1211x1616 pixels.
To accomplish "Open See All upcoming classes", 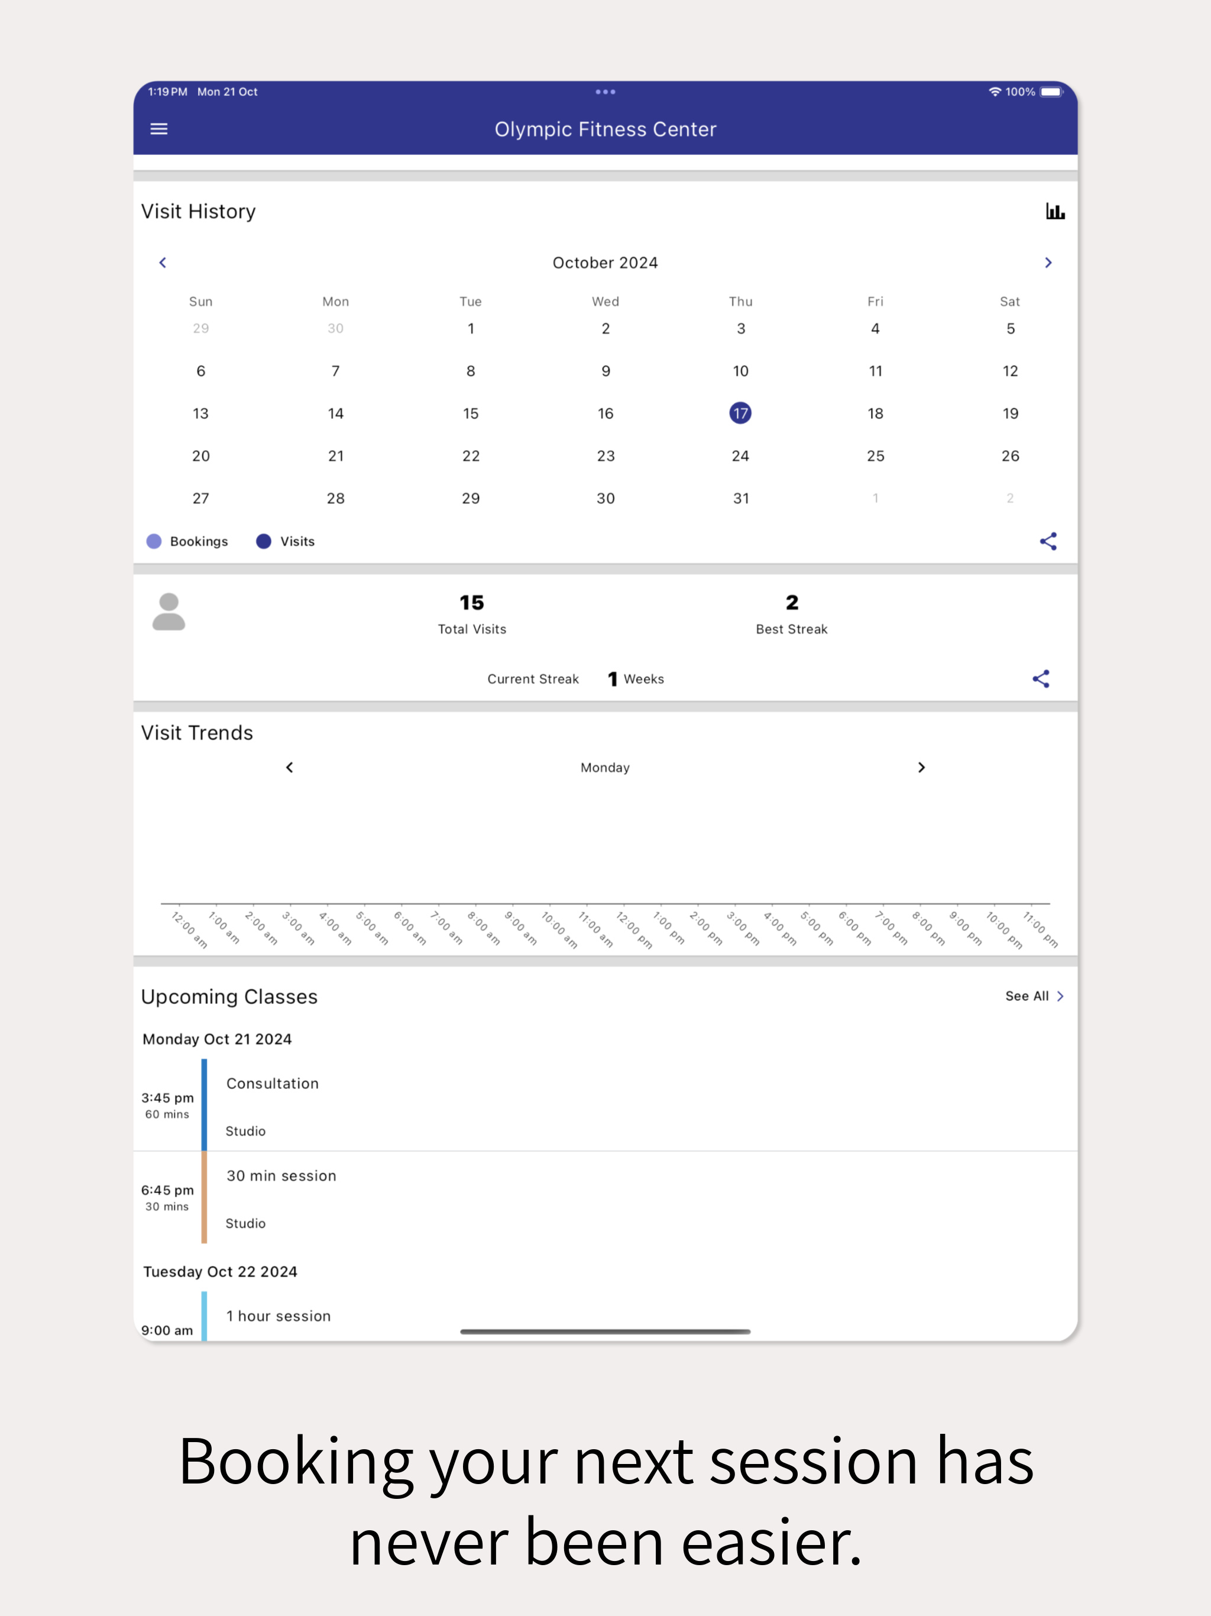I will coord(1034,996).
